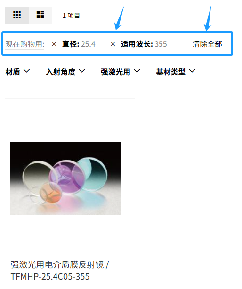Click the 清除全部 link

207,44
